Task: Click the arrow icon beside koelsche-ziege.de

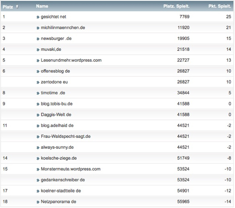Action: (38, 159)
